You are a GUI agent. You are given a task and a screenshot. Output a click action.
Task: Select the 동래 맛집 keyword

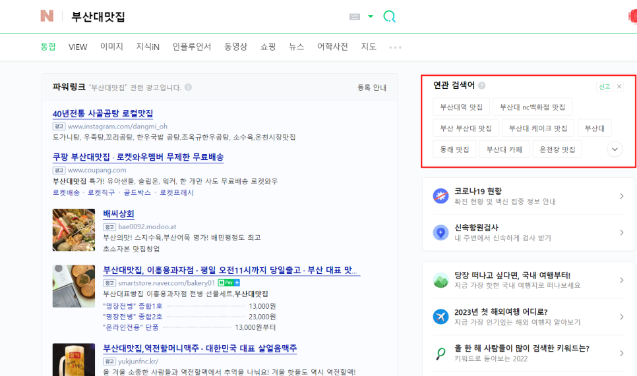pyautogui.click(x=454, y=149)
